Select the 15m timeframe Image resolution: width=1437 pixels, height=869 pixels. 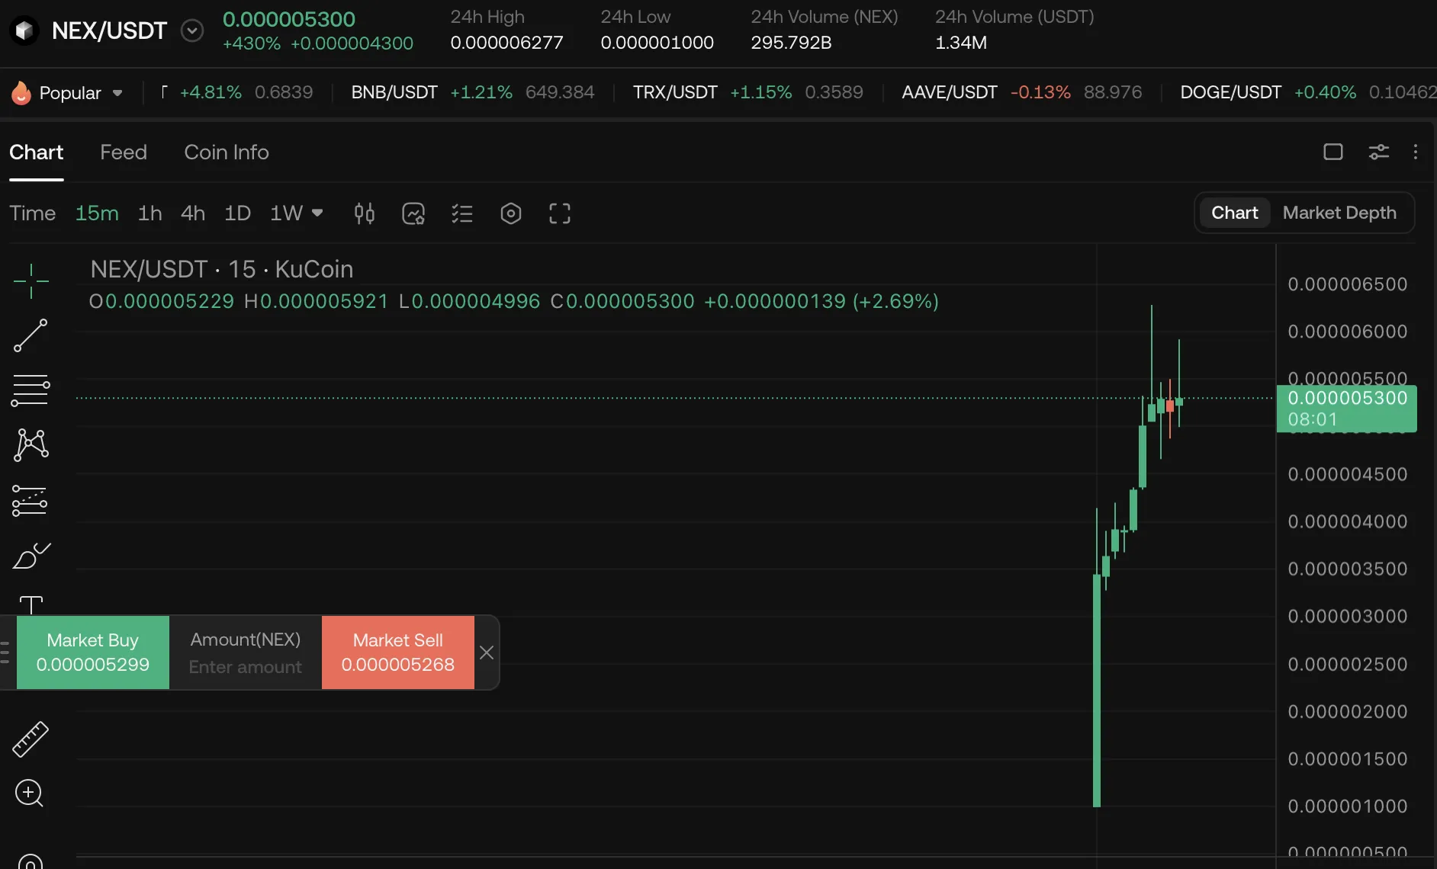click(x=97, y=213)
